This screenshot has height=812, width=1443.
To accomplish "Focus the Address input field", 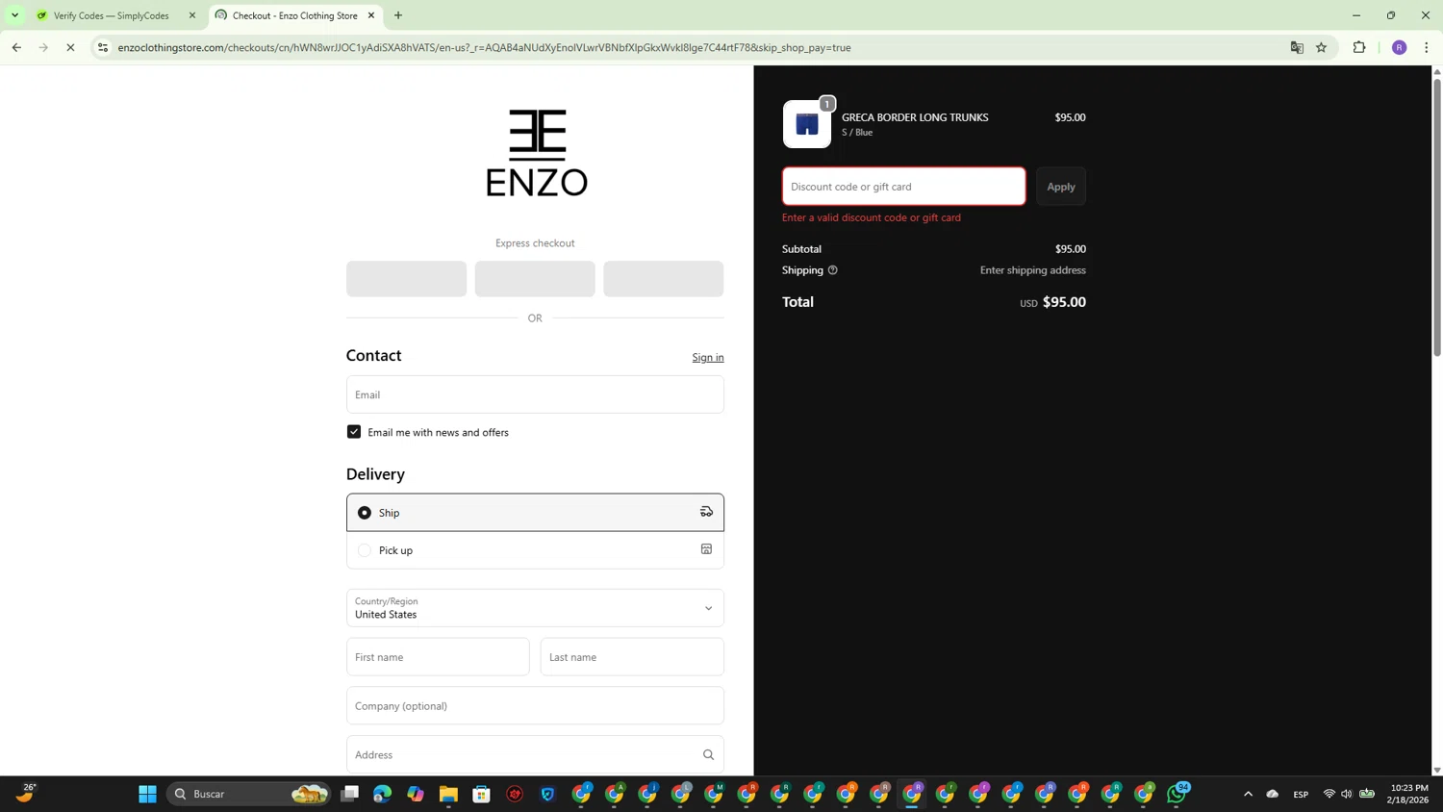I will (535, 755).
